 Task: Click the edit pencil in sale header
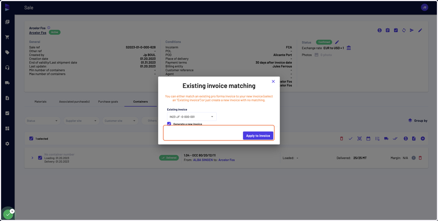coord(420,30)
